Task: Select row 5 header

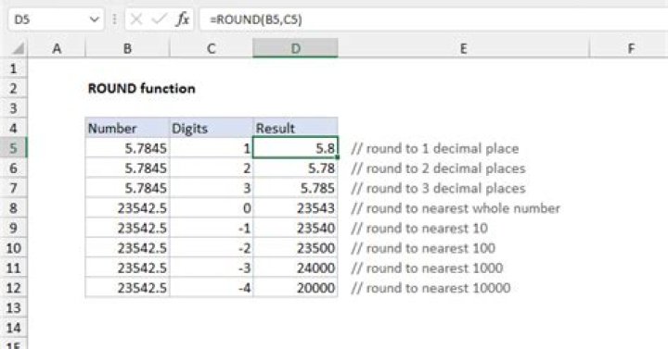Action: coord(14,148)
